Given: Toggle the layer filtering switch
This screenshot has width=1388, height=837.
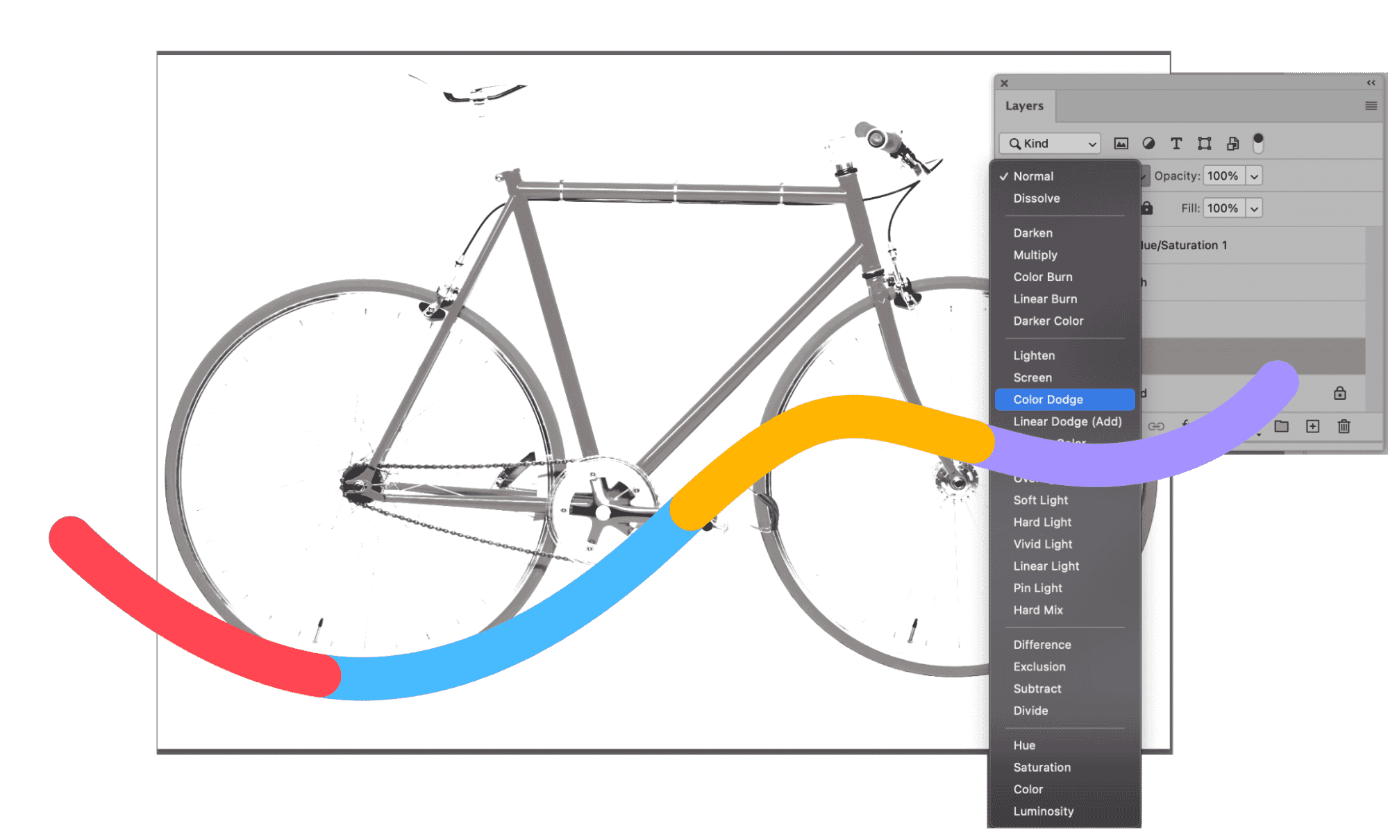Looking at the screenshot, I should pyautogui.click(x=1258, y=143).
